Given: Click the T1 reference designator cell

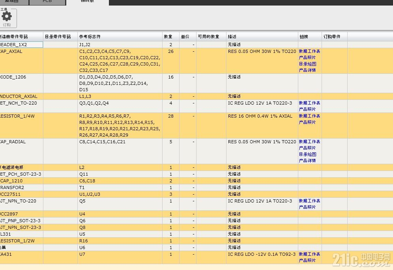Looking at the screenshot, I should click(x=120, y=187).
